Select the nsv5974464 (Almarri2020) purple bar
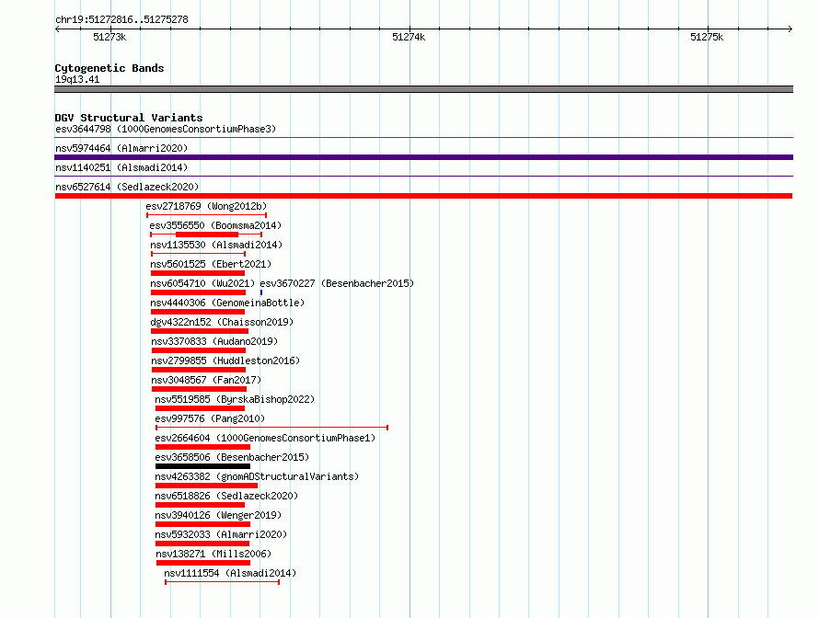Viewport: 819px width, 618px height. pos(423,157)
